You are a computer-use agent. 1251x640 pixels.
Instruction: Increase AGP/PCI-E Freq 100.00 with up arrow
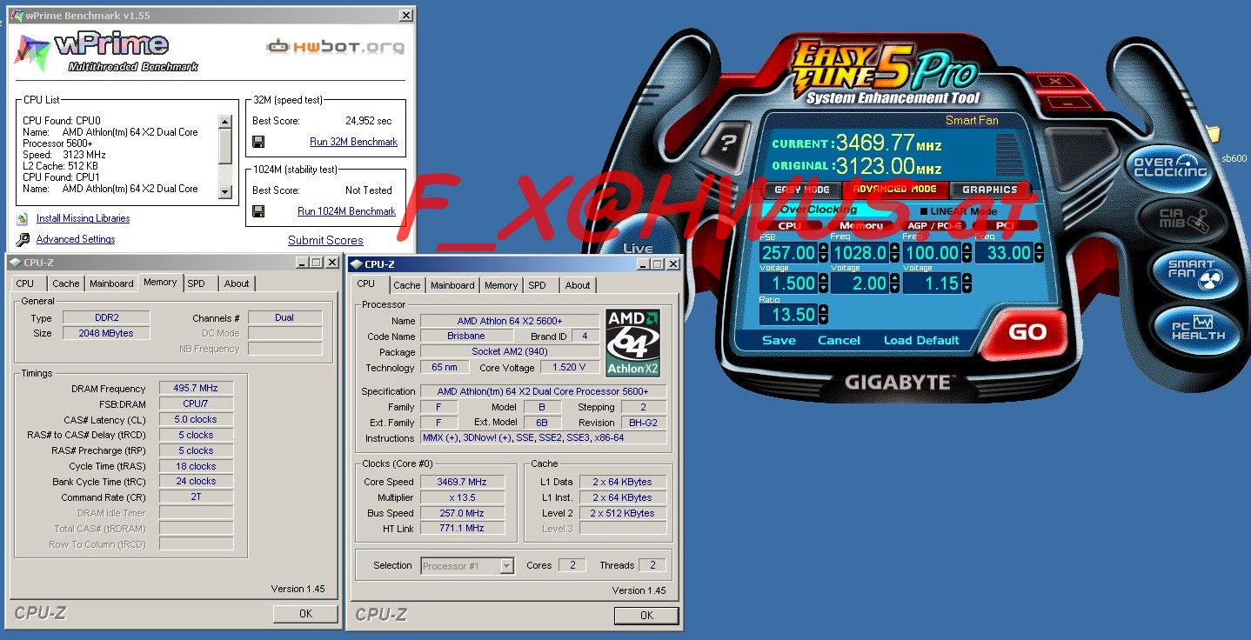pos(966,248)
